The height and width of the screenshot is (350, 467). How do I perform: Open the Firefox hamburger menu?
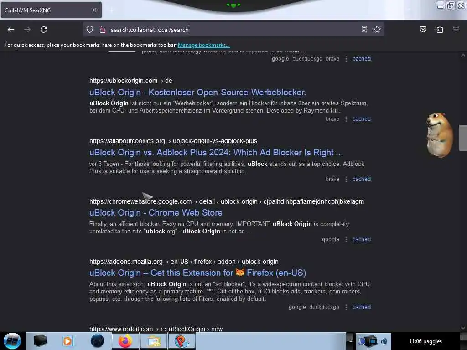456,29
